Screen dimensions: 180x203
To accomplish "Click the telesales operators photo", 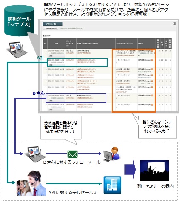I will 31,183.
